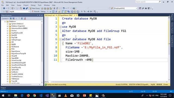Click the Cut scissors icon
Screen dimensions: 174x98
(54, 8)
